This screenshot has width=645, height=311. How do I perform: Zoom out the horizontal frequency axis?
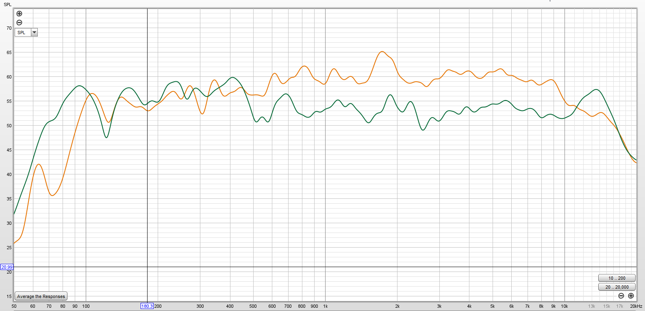point(621,296)
